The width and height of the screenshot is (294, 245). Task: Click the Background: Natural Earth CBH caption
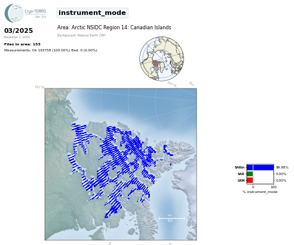pos(81,35)
